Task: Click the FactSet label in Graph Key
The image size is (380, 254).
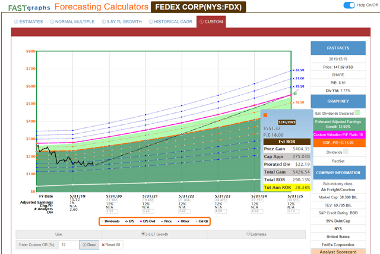Action: pos(338,161)
